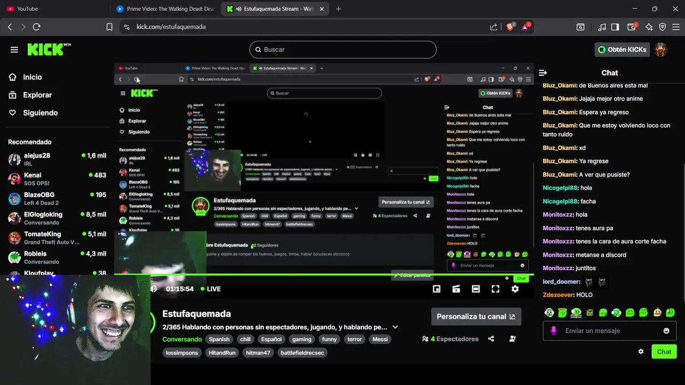The width and height of the screenshot is (685, 385).
Task: Send message with green Chat button
Action: [x=664, y=351]
